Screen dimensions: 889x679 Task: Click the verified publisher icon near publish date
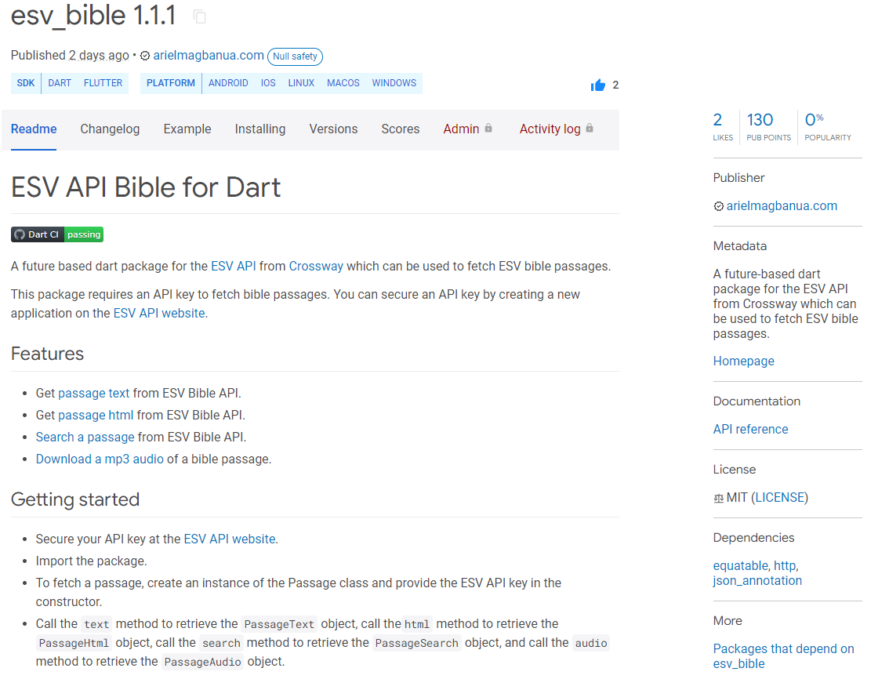[145, 56]
